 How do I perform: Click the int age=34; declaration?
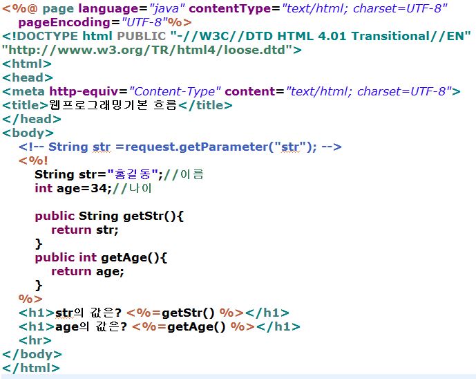coord(73,188)
